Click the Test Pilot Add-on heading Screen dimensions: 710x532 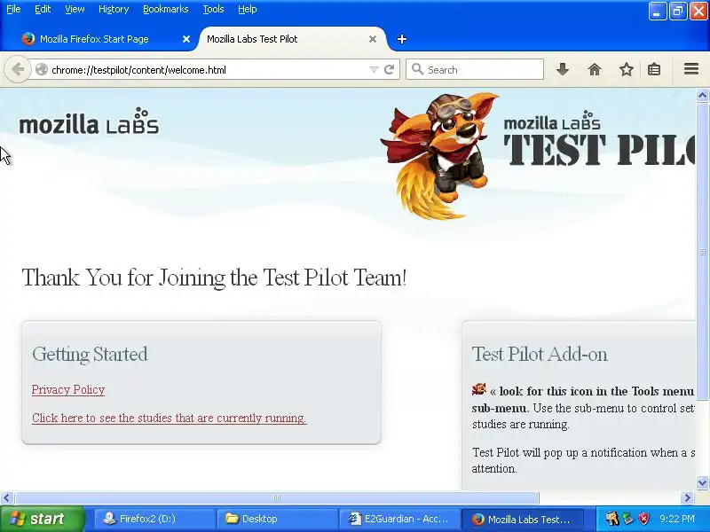pos(540,354)
